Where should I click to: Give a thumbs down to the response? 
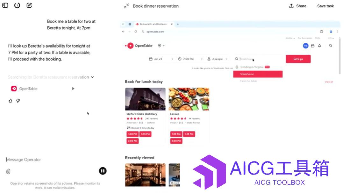pyautogui.click(x=18, y=101)
